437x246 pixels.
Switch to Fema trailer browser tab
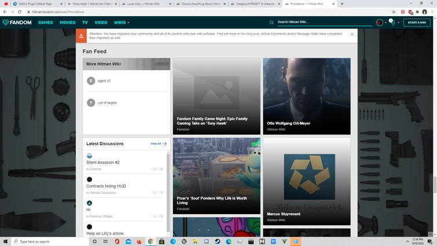(92, 4)
